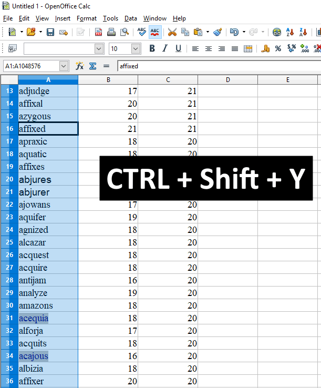The height and width of the screenshot is (388, 321).
Task: Select column D header
Action: click(x=228, y=80)
